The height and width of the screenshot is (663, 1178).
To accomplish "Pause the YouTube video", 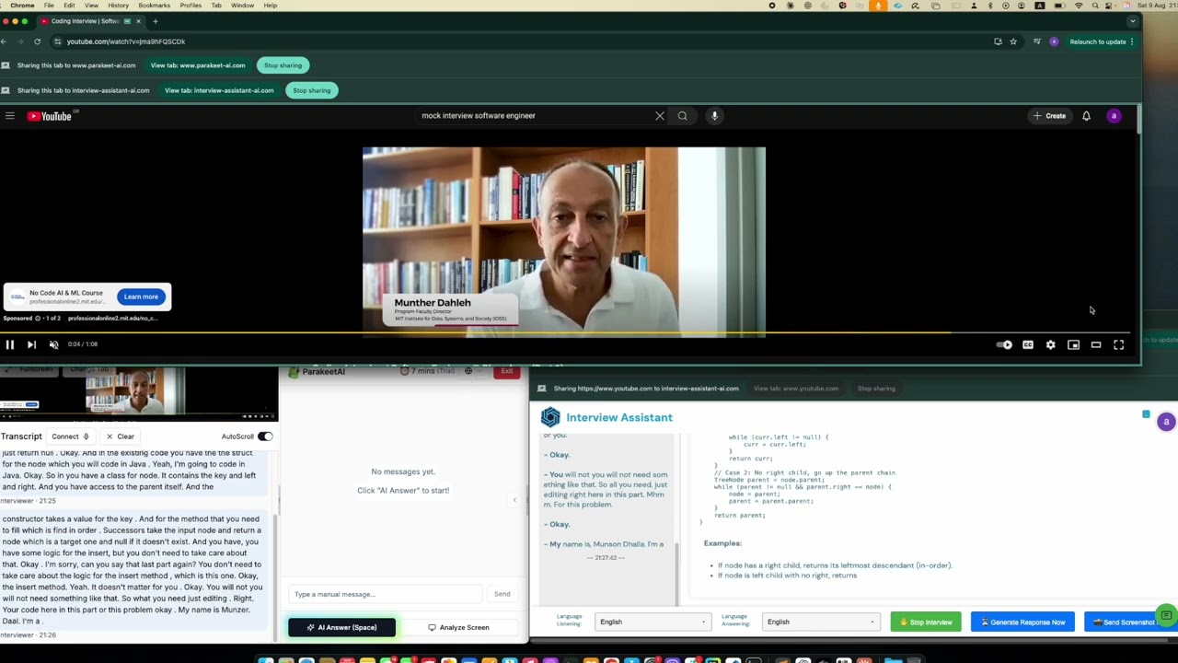I will point(10,344).
